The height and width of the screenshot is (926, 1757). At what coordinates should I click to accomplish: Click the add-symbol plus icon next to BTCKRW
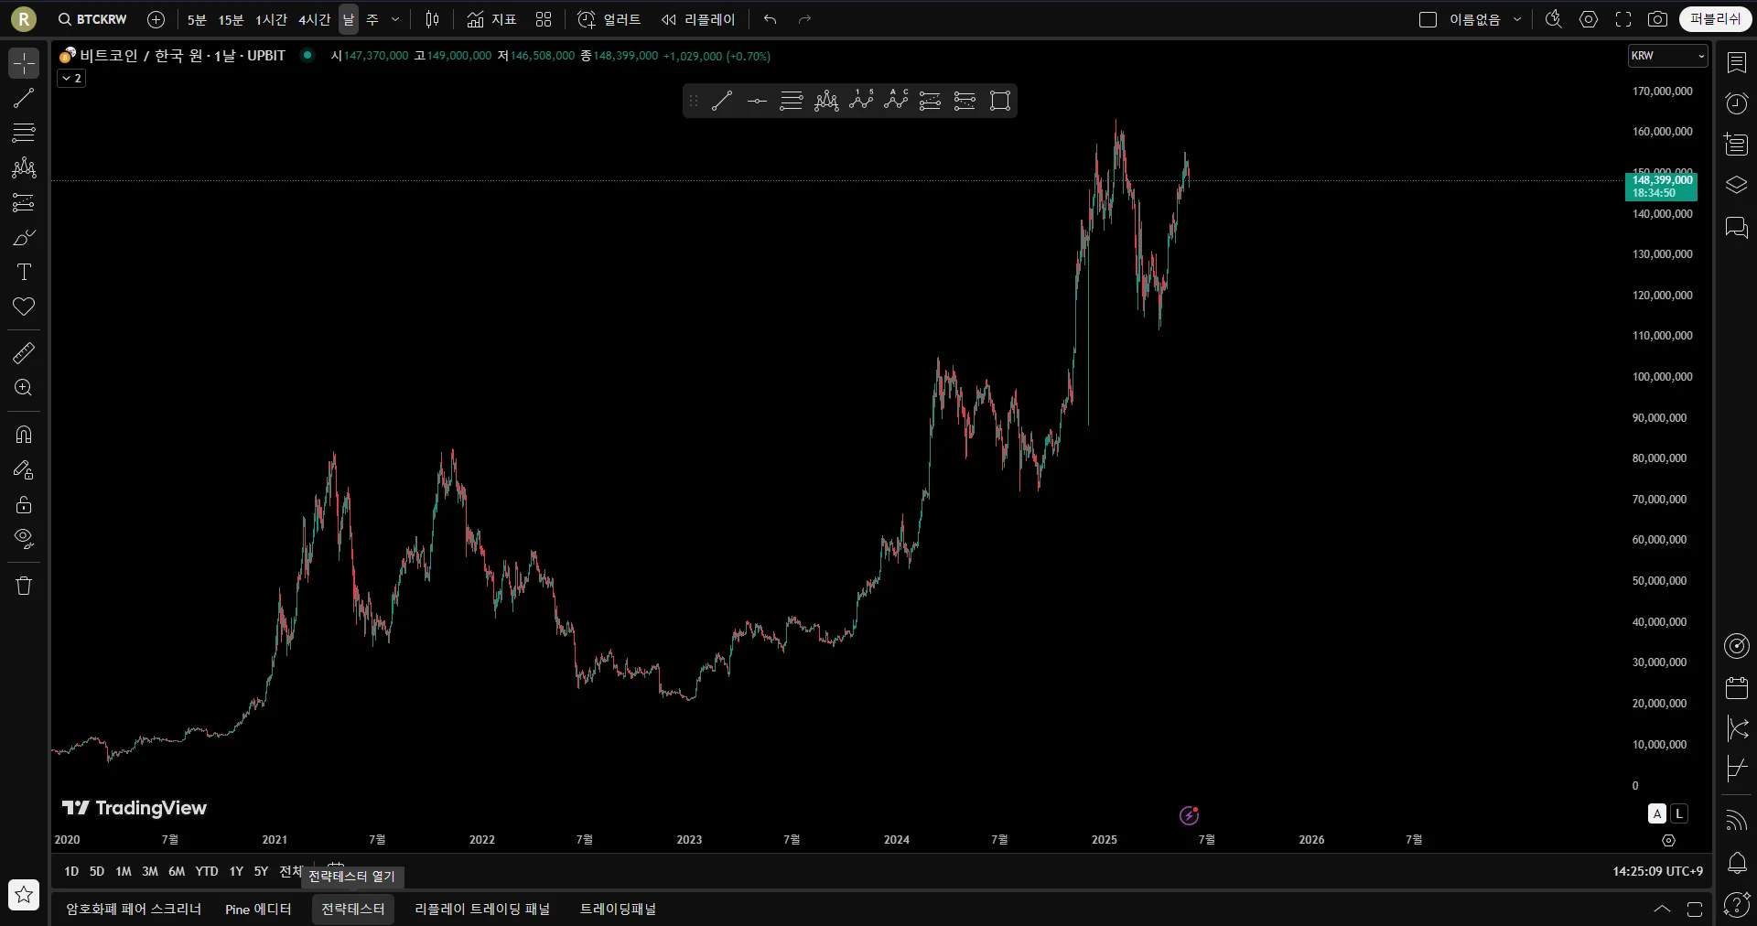156,19
